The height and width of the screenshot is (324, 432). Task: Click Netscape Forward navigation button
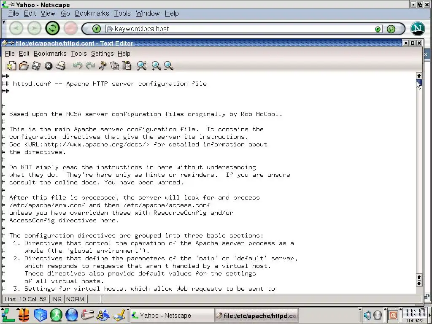click(x=34, y=28)
